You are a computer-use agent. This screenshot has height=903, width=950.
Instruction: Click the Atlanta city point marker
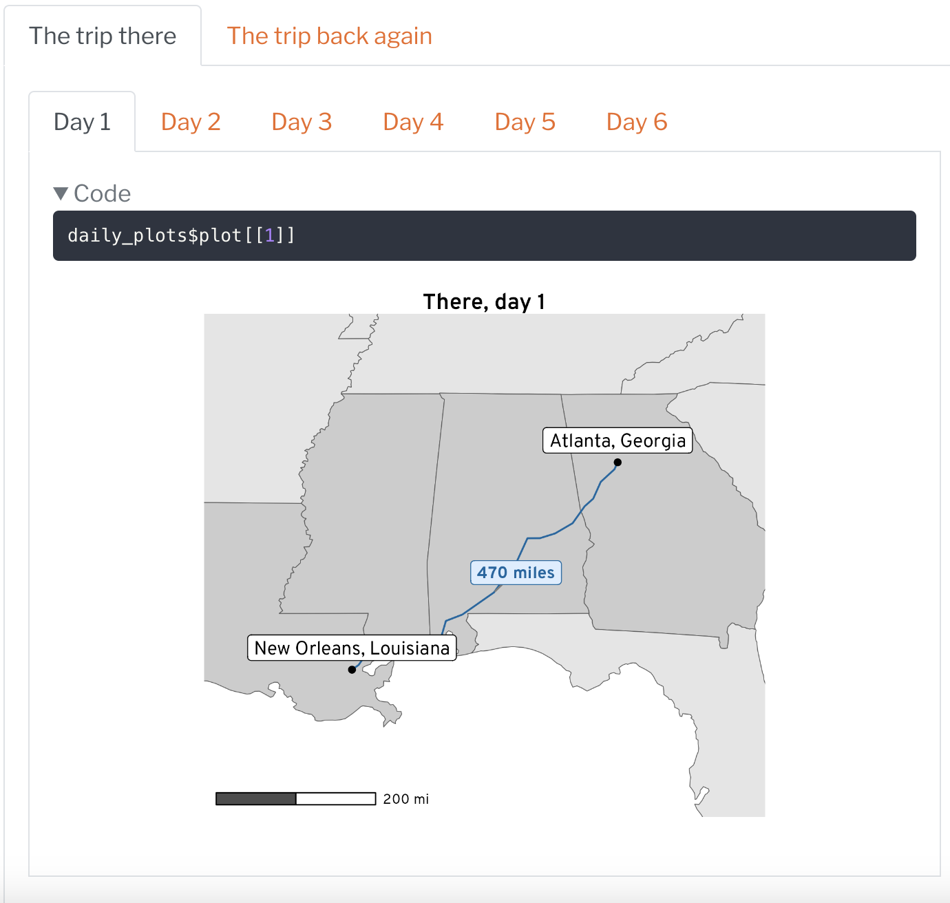617,463
